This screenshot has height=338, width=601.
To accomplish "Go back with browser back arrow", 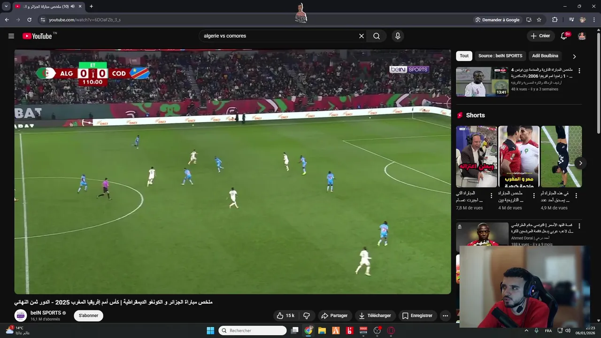I will (7, 20).
